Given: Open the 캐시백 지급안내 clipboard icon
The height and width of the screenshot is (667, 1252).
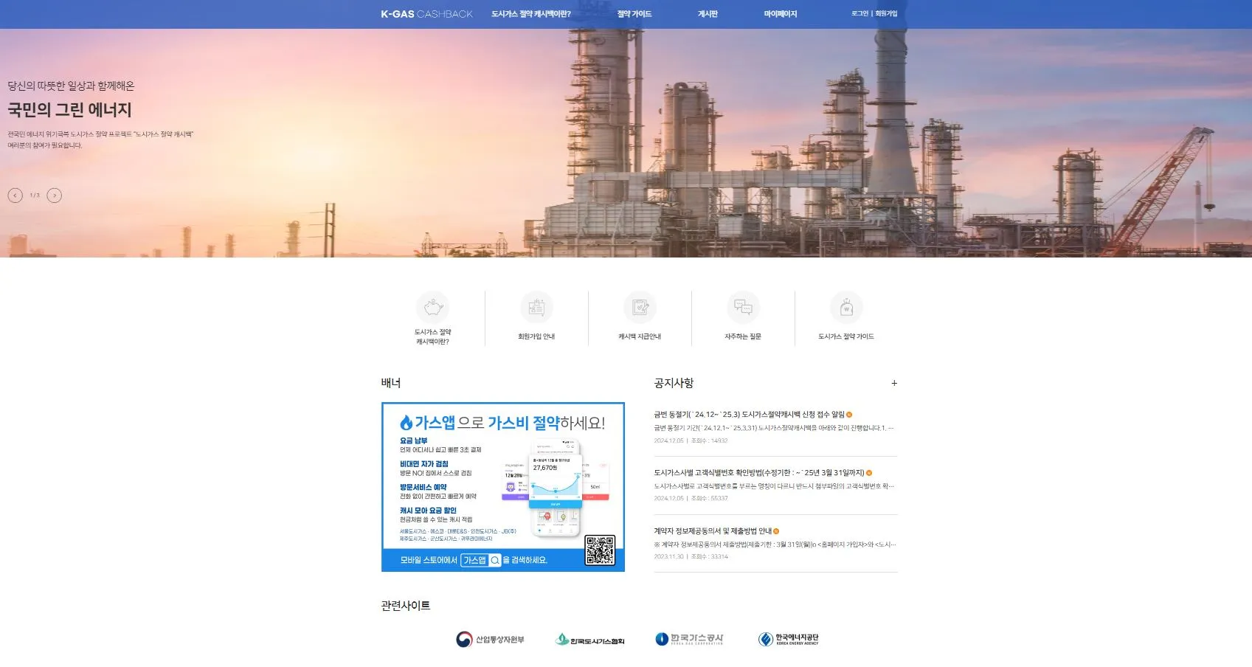Looking at the screenshot, I should pos(640,308).
